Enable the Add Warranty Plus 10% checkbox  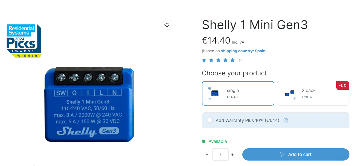point(210,120)
